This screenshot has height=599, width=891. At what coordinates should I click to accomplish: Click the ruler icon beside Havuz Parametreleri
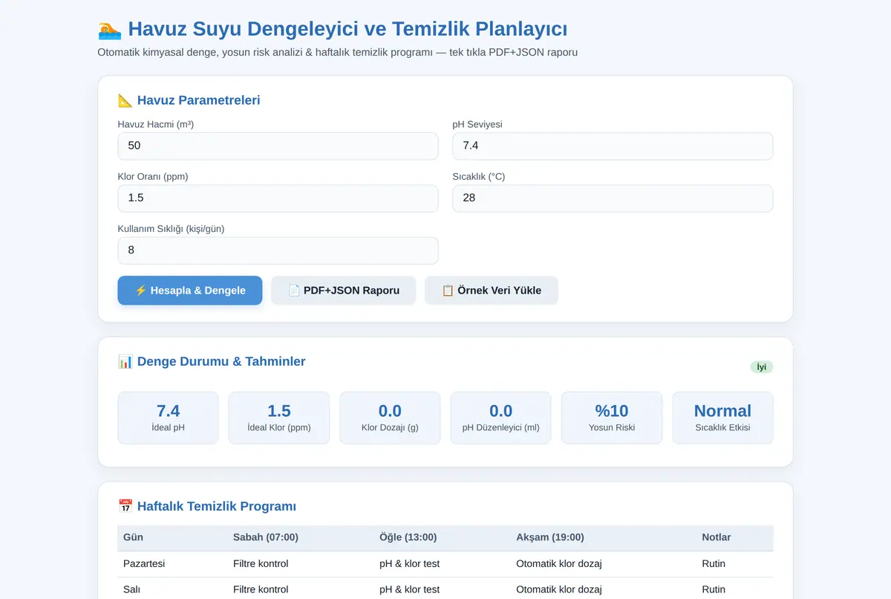click(125, 100)
